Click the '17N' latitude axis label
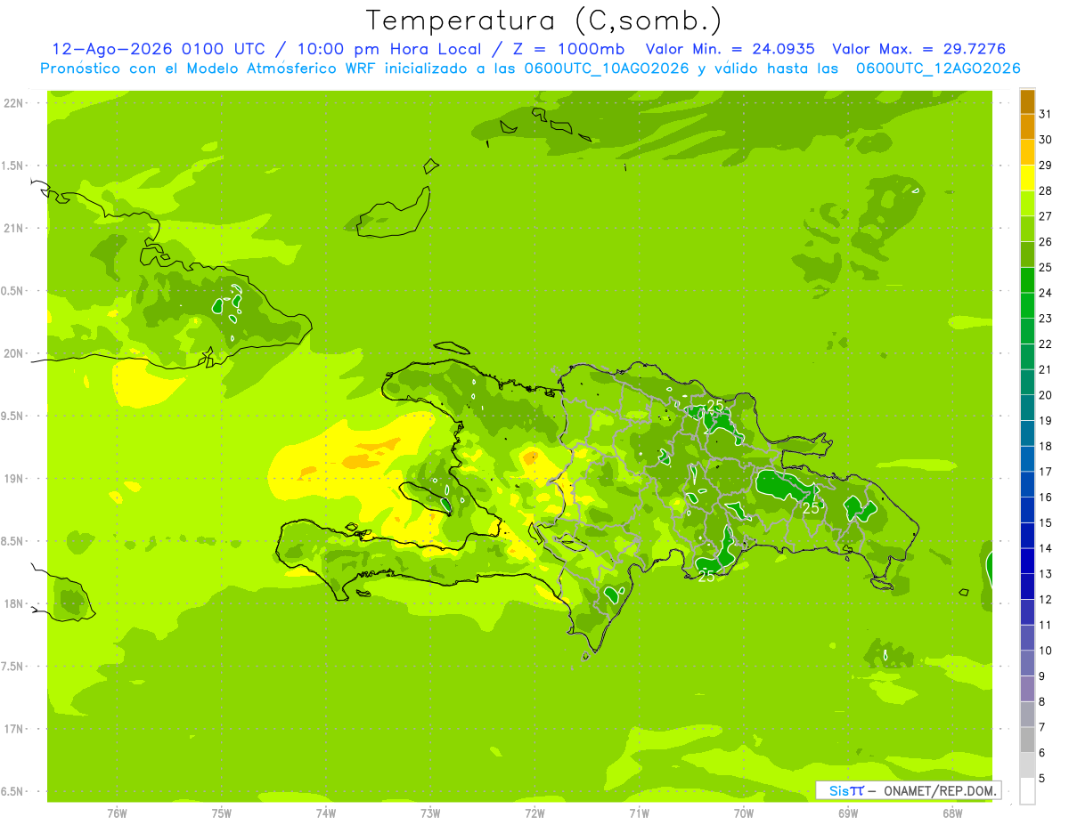Image resolution: width=1069 pixels, height=825 pixels. (13, 729)
